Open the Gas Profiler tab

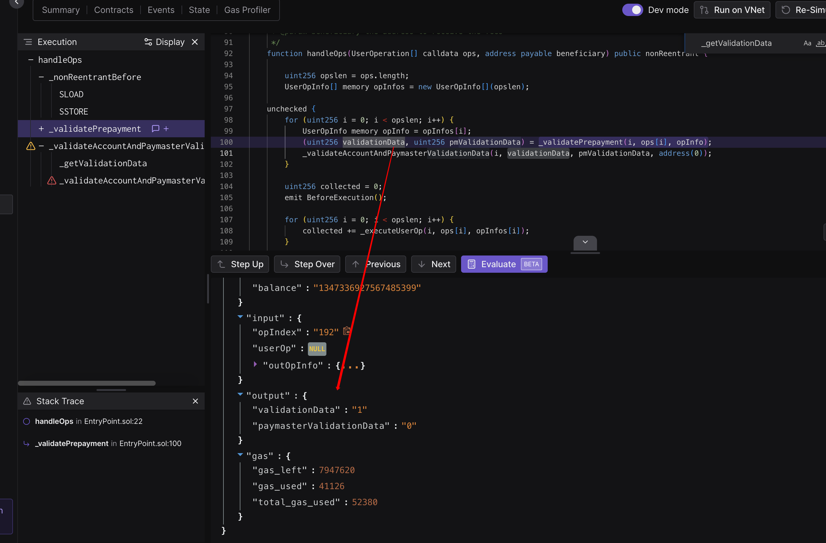tap(247, 10)
